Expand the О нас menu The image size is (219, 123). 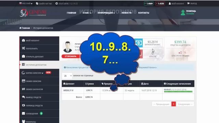coord(87,13)
